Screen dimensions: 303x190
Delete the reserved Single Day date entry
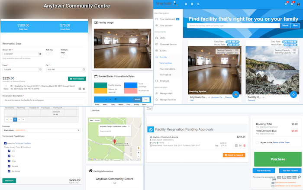coord(84,89)
